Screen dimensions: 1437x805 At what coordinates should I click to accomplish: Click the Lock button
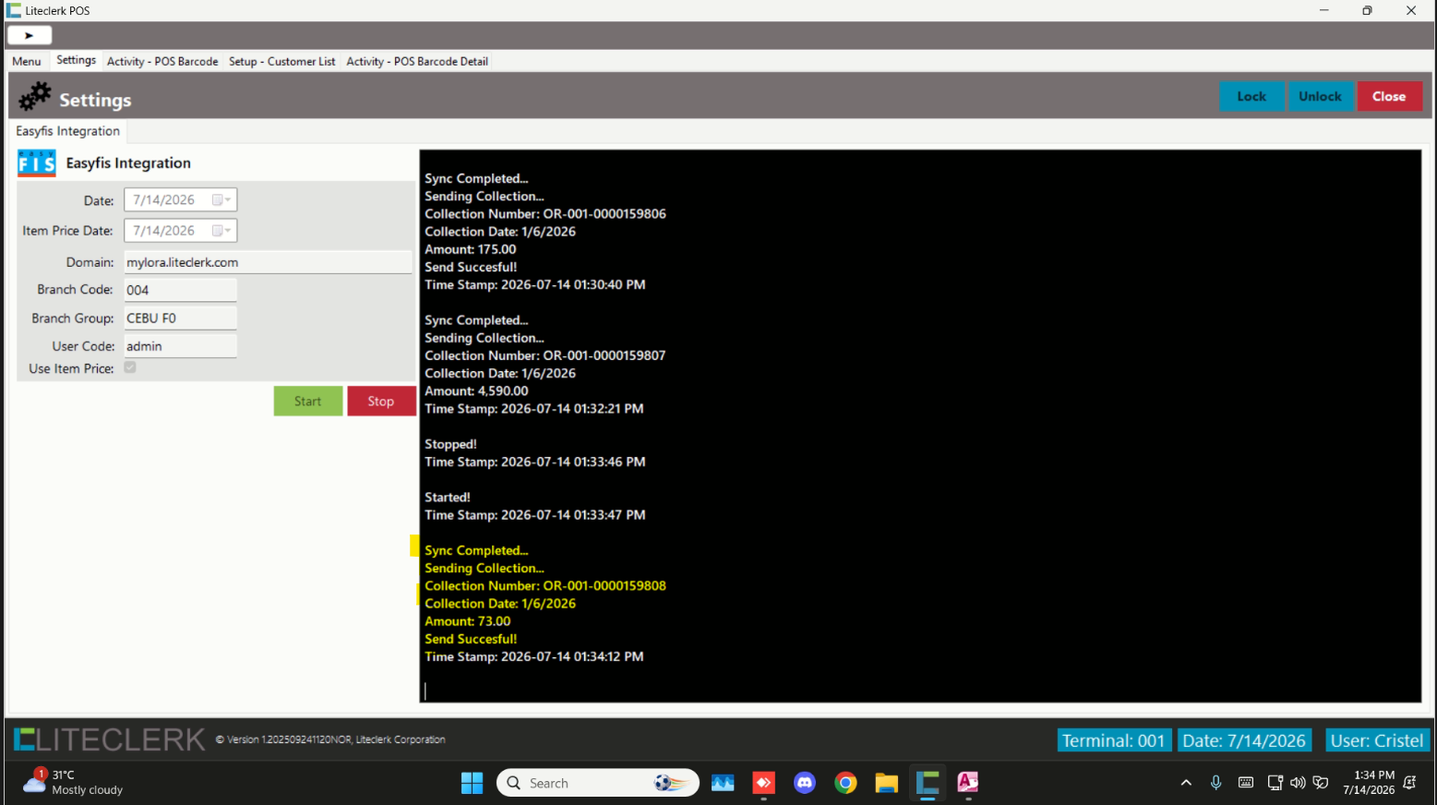pos(1251,96)
